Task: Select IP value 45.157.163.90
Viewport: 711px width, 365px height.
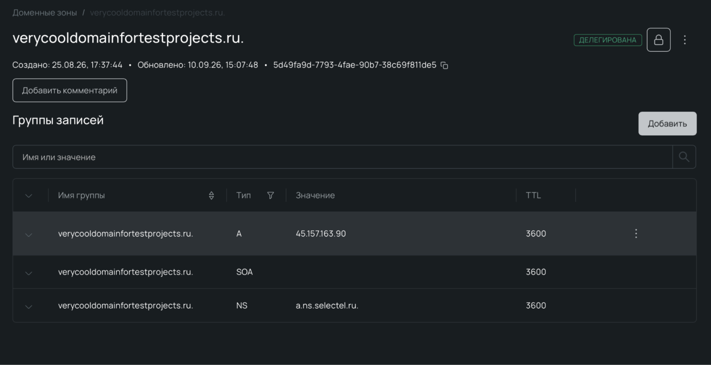Action: point(321,234)
